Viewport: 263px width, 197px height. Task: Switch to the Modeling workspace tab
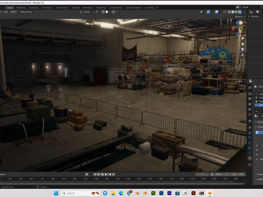[x=21, y=8]
